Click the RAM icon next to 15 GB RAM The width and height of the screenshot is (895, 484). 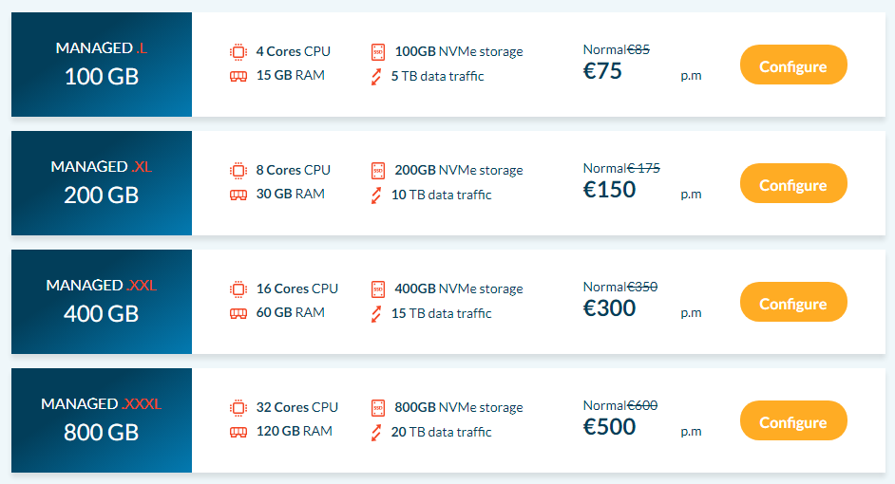[x=238, y=76]
